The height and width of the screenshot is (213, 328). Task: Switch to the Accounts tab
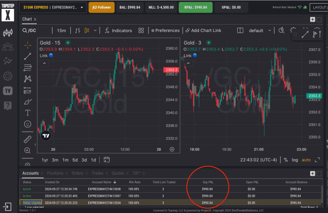click(30, 173)
